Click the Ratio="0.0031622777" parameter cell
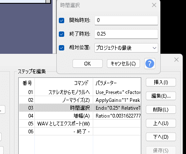This screenshot has width=186, height=154. (x=117, y=116)
